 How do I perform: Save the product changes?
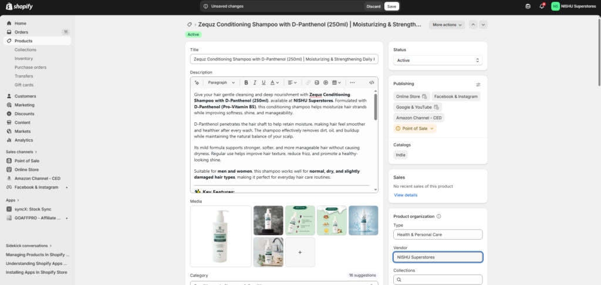coord(391,6)
